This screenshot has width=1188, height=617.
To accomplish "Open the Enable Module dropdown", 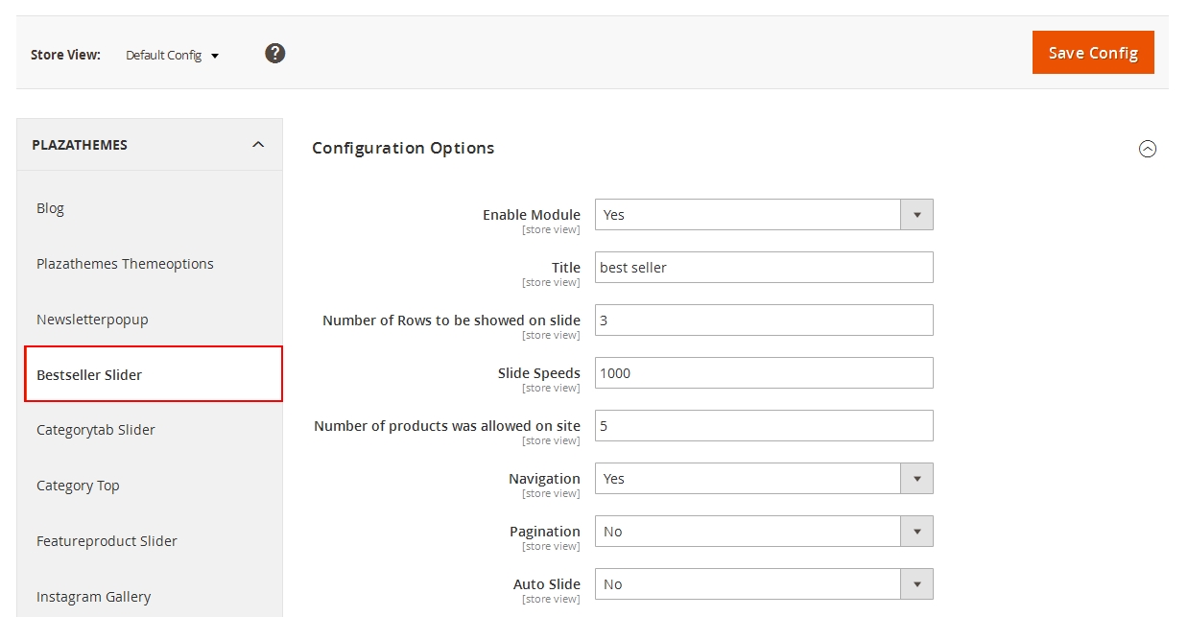I will click(x=764, y=215).
